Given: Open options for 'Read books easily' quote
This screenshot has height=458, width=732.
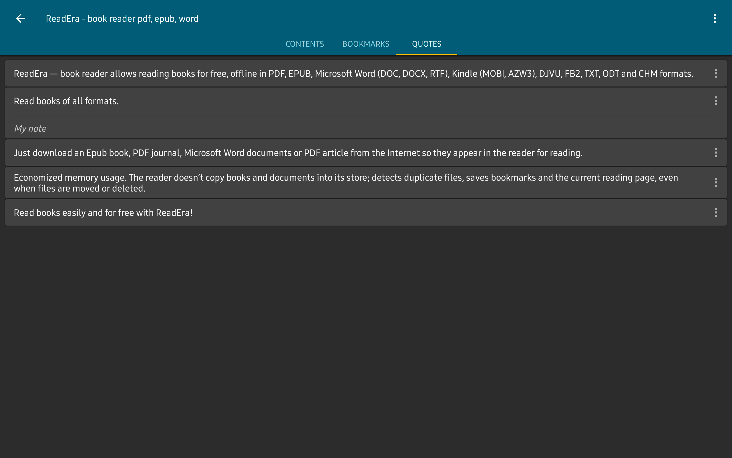Looking at the screenshot, I should [x=716, y=212].
